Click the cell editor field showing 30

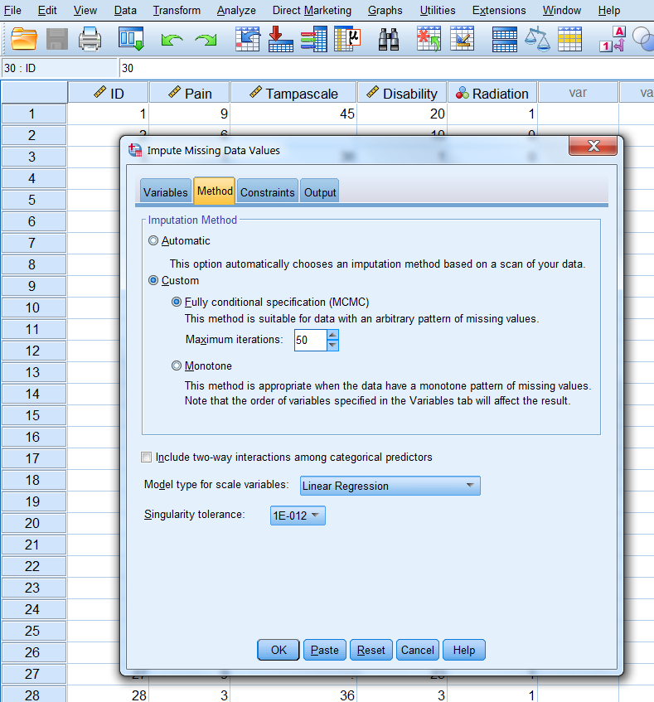point(387,68)
